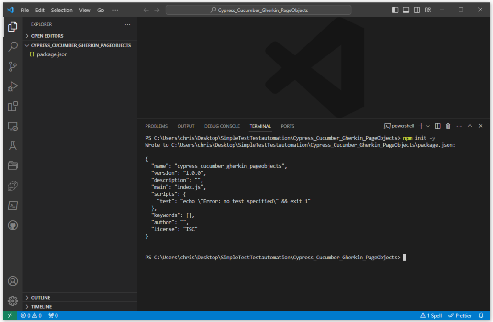Image resolution: width=493 pixels, height=322 pixels.
Task: Open the Extensions view
Action: 13,106
